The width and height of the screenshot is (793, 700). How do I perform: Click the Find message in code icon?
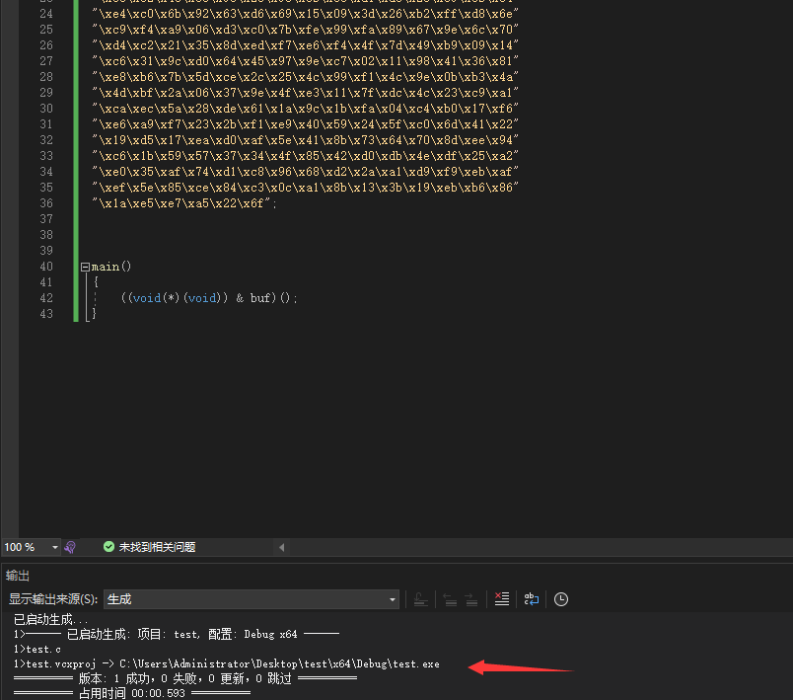[x=421, y=599]
